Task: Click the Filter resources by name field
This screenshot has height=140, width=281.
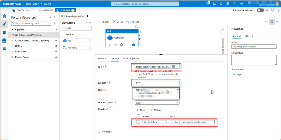Action: (x=31, y=23)
